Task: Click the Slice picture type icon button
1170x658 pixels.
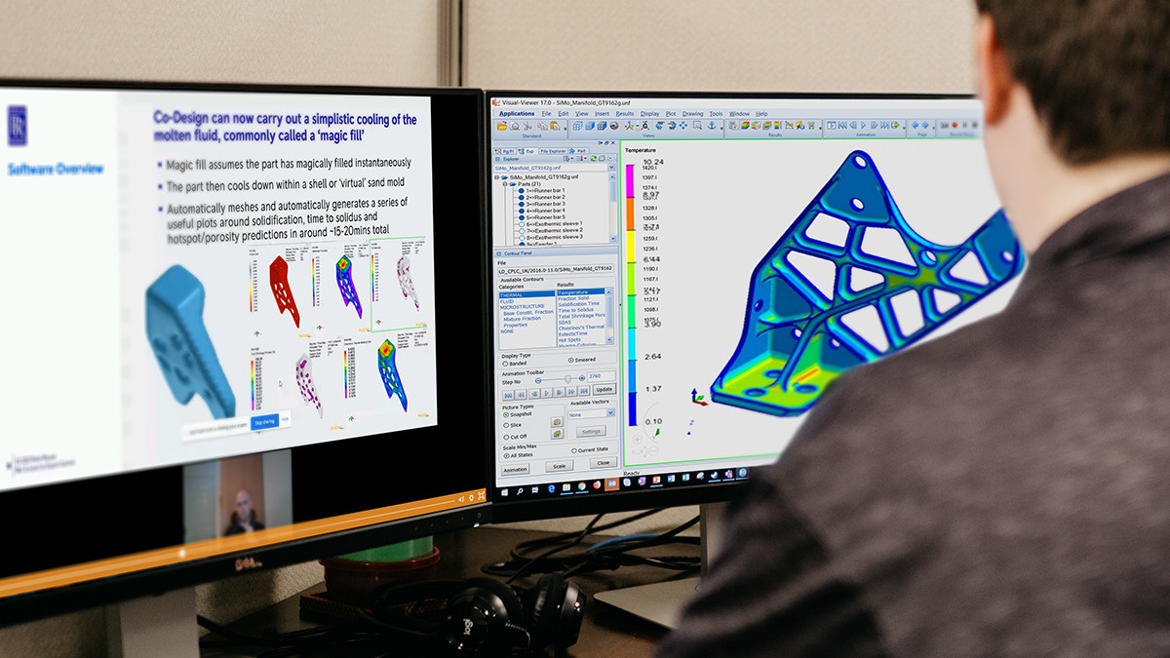Action: pos(557,422)
